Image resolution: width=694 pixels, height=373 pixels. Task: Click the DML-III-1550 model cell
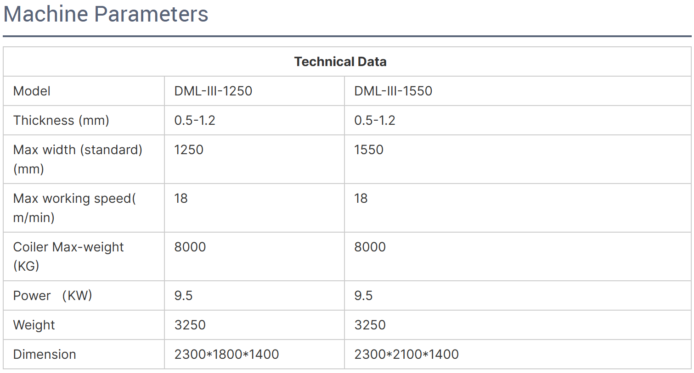coord(393,91)
